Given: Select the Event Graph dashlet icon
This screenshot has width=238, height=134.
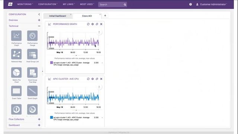Looking at the screenshot, I should pos(32,91).
